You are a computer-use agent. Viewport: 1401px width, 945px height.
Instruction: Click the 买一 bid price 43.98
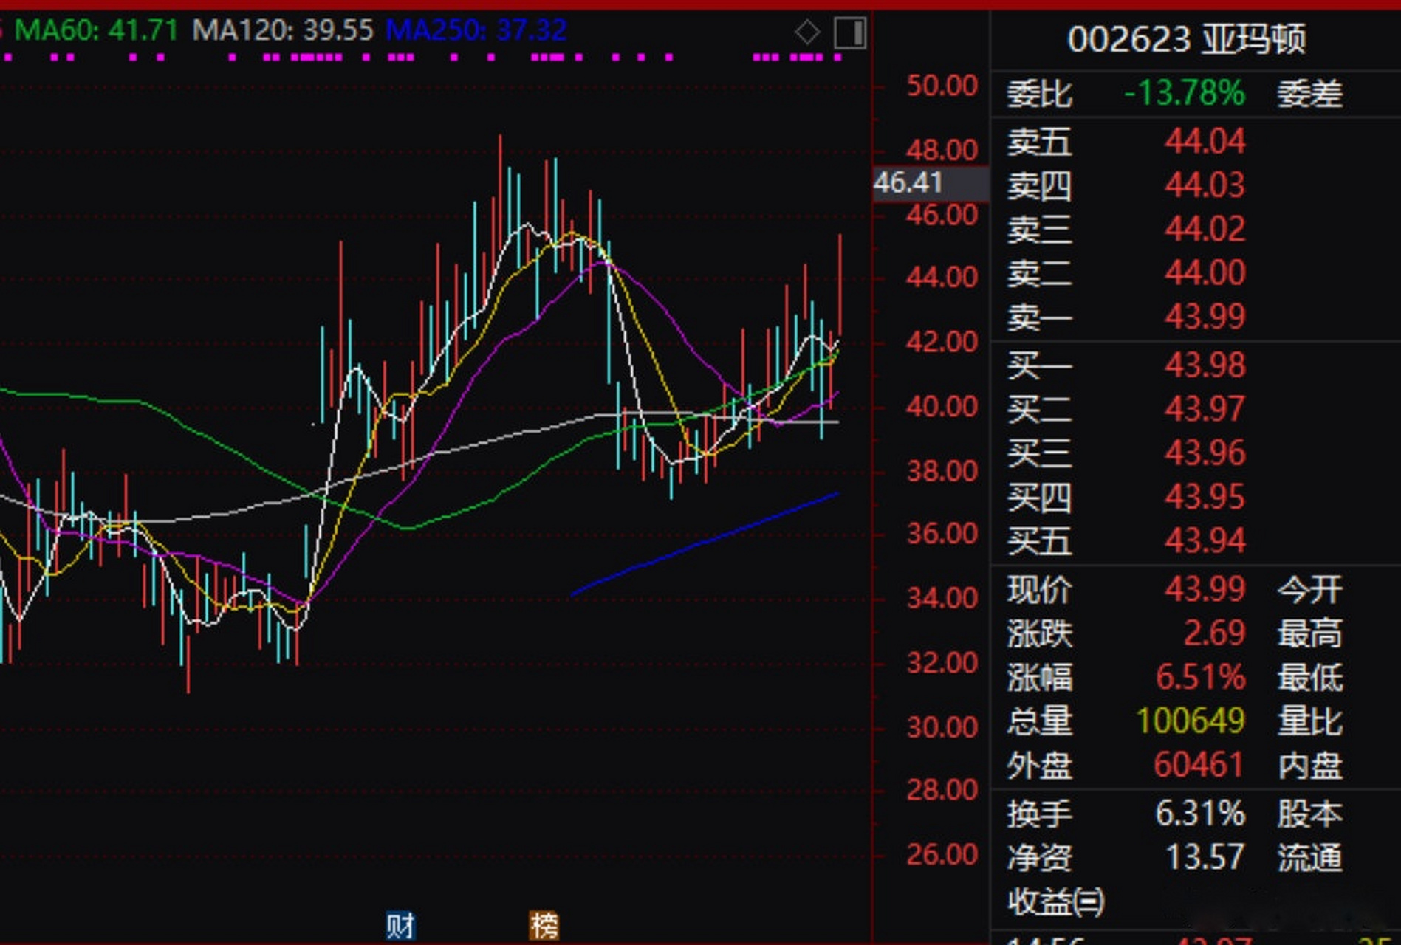click(x=1205, y=365)
